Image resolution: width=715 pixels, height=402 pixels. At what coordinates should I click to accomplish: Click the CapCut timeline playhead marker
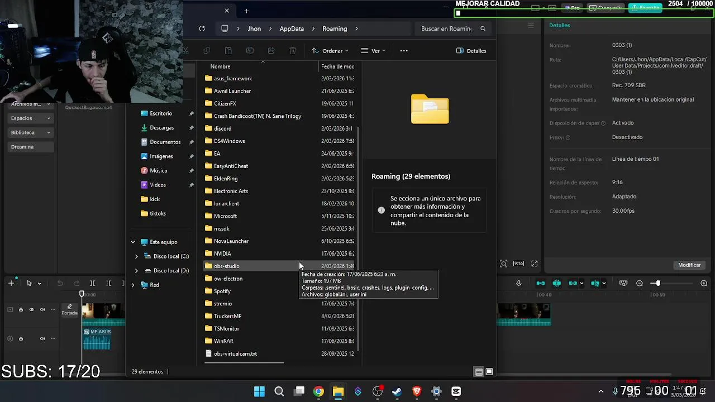pyautogui.click(x=82, y=294)
